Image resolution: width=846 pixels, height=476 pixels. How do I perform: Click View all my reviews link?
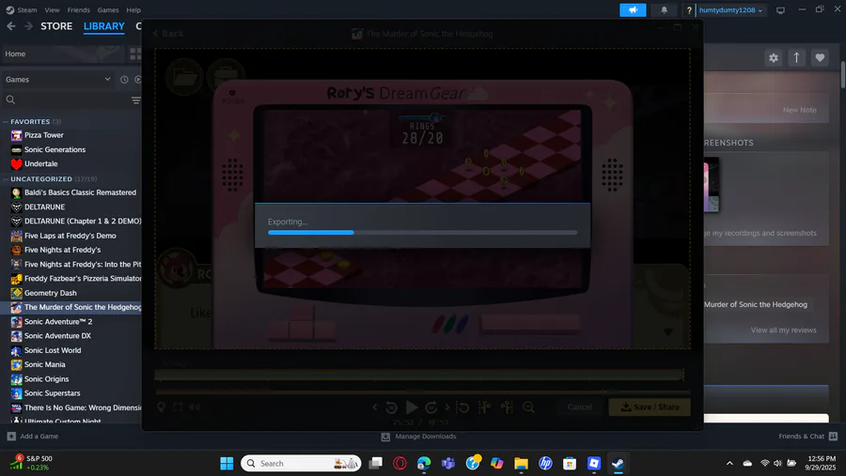click(783, 330)
